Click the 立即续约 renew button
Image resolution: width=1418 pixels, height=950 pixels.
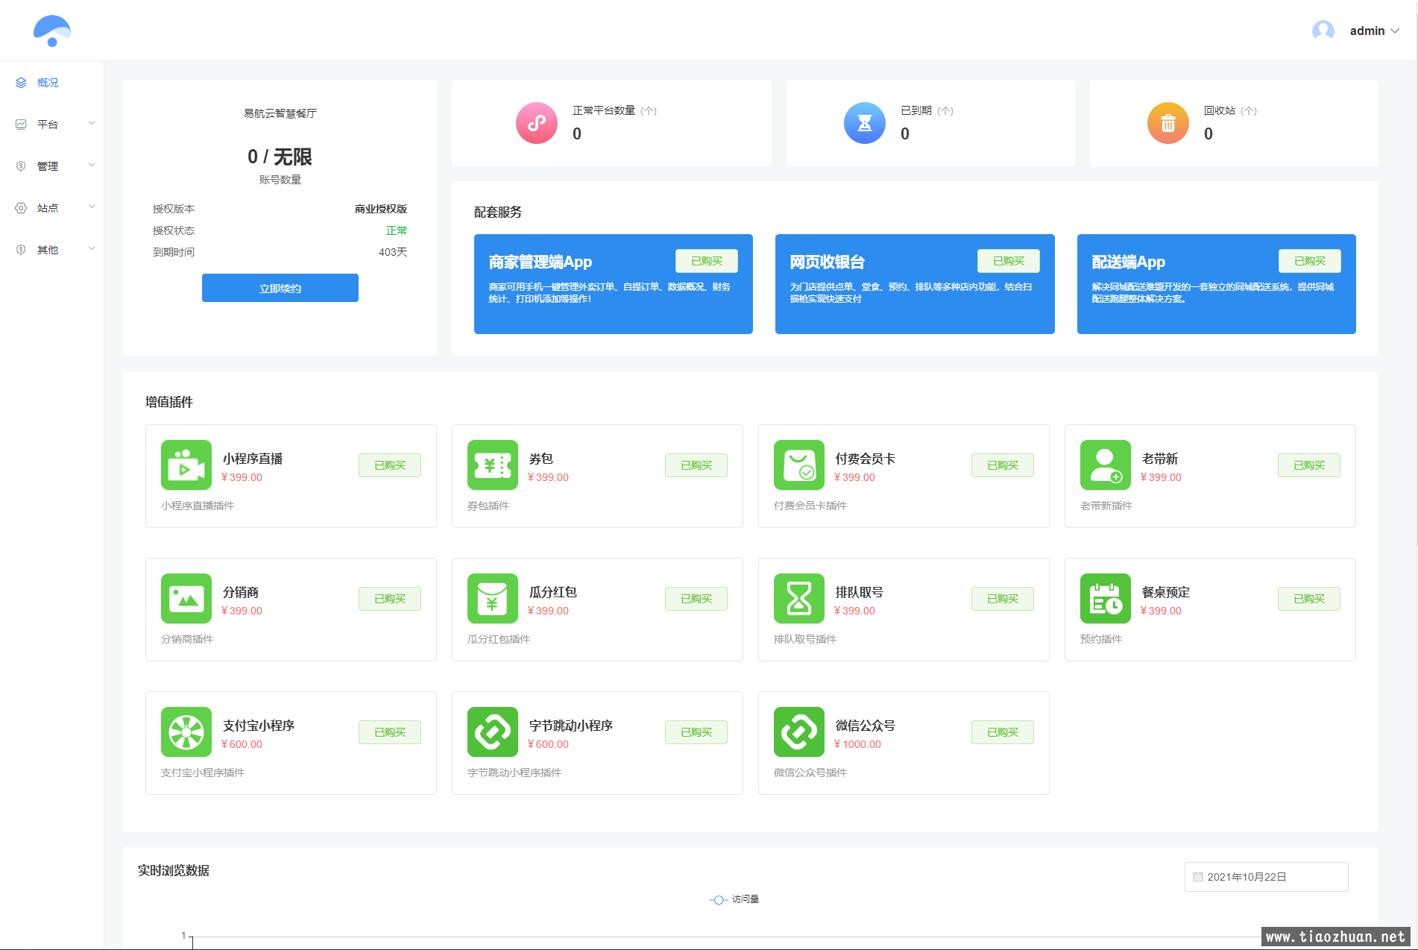280,288
